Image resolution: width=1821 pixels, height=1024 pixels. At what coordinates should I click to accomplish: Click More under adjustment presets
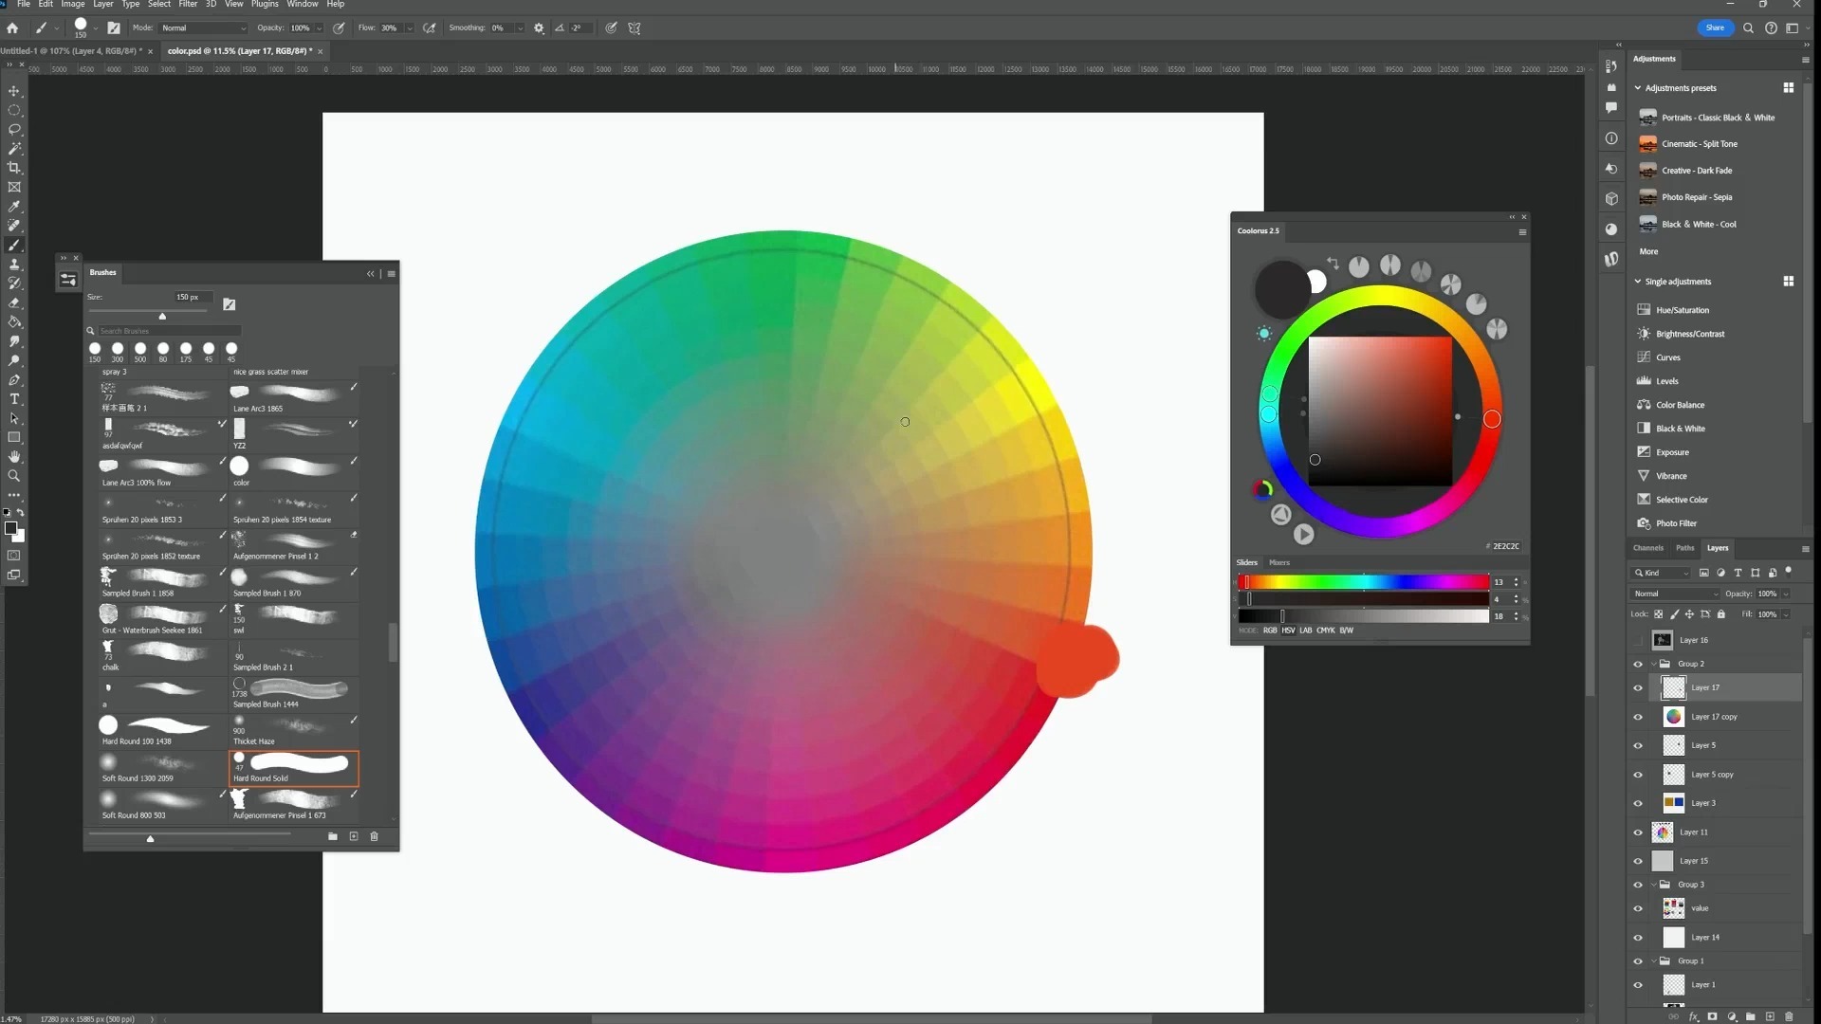(1648, 252)
